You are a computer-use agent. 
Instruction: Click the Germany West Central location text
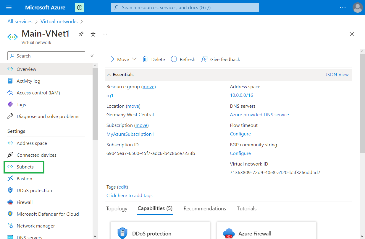(130, 115)
